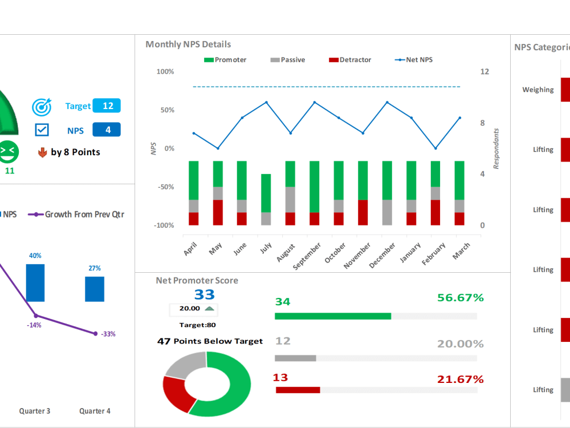Click the checked box beside the NPS score
570x428 pixels.
42,130
